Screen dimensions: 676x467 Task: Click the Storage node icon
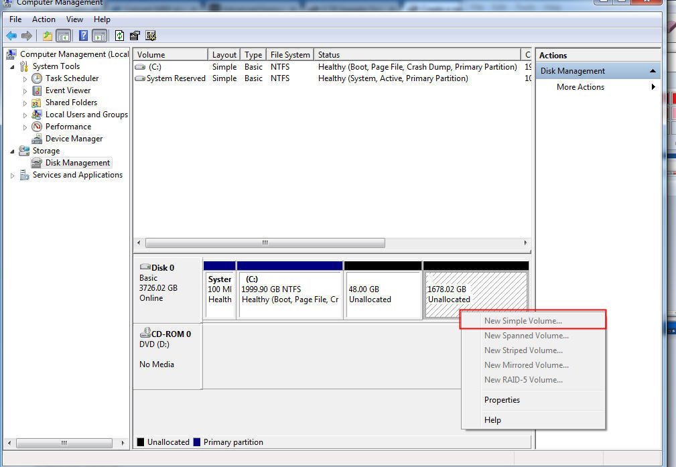tap(24, 151)
